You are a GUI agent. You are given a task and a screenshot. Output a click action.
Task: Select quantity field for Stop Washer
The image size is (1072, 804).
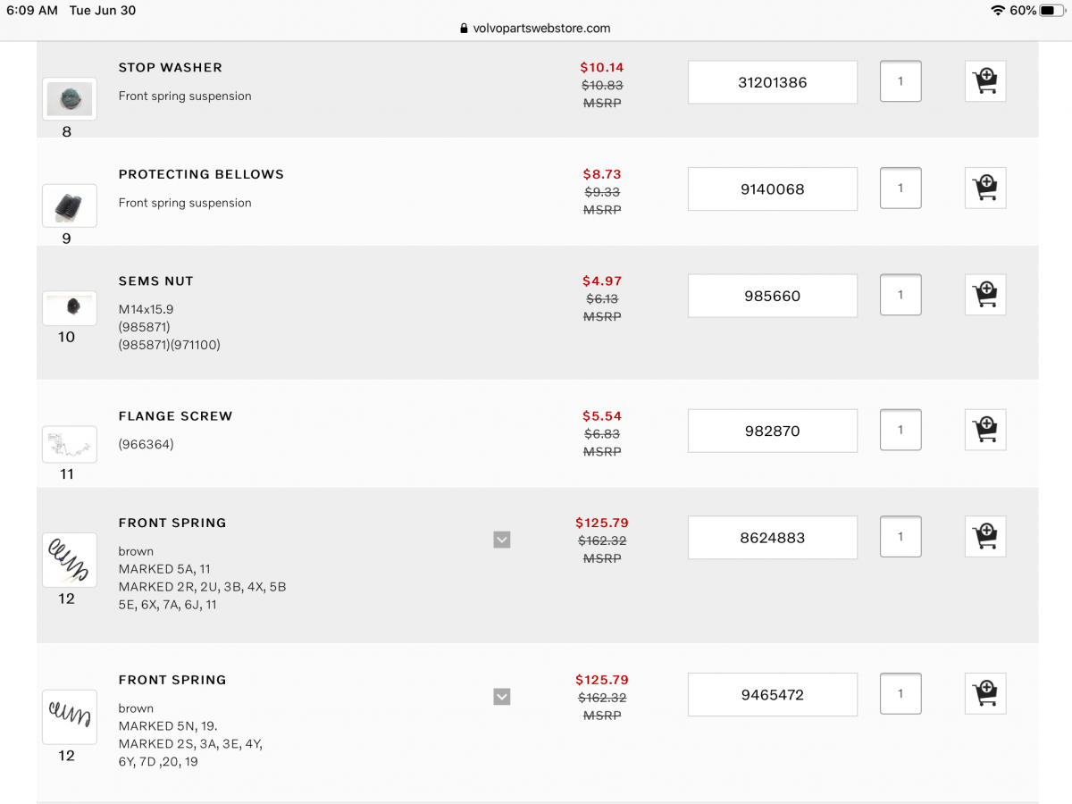tap(900, 81)
